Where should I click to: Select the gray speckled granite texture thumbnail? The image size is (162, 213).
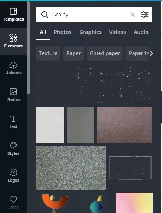point(71,168)
